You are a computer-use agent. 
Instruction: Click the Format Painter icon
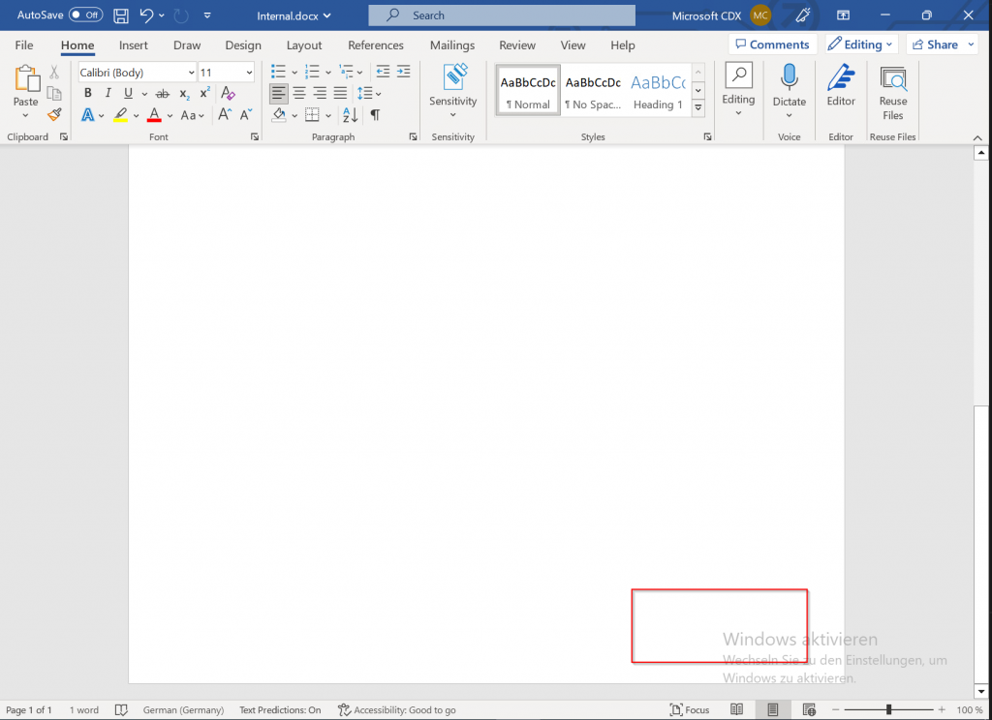54,115
